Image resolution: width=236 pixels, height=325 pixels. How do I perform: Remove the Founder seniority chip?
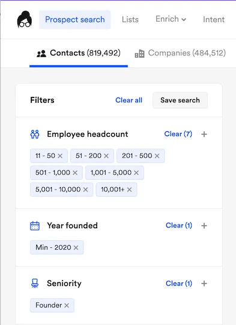pos(67,305)
